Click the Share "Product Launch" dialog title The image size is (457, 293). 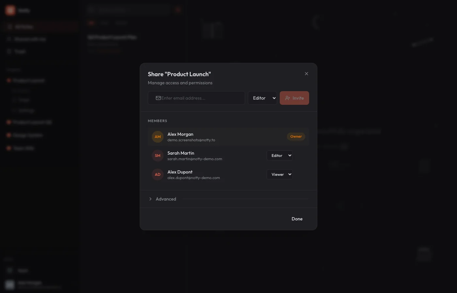pos(179,74)
